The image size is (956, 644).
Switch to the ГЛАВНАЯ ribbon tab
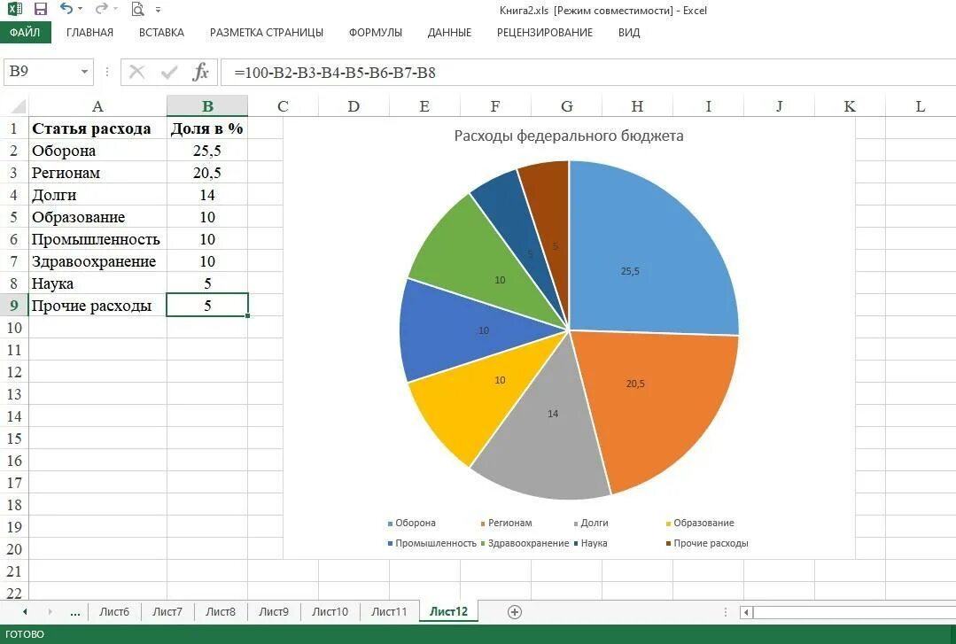pyautogui.click(x=89, y=32)
